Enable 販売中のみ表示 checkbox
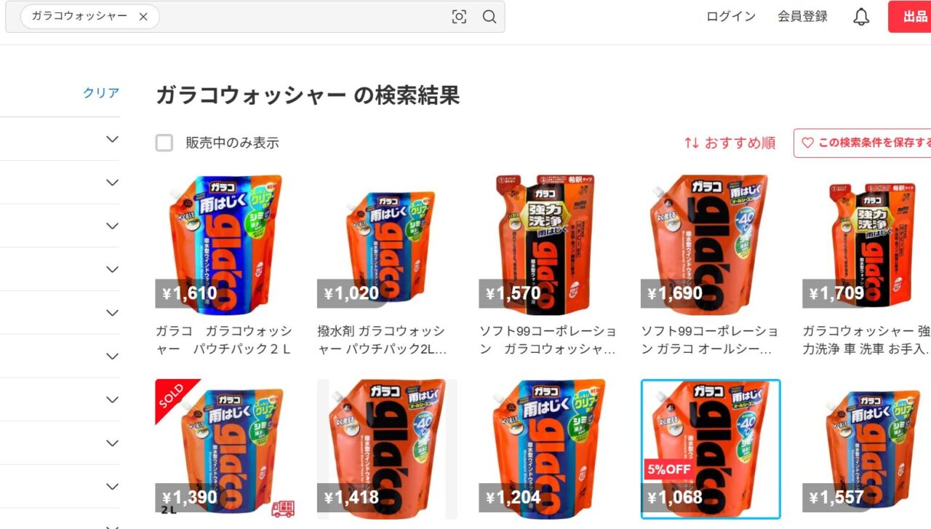931x529 pixels. (x=164, y=143)
